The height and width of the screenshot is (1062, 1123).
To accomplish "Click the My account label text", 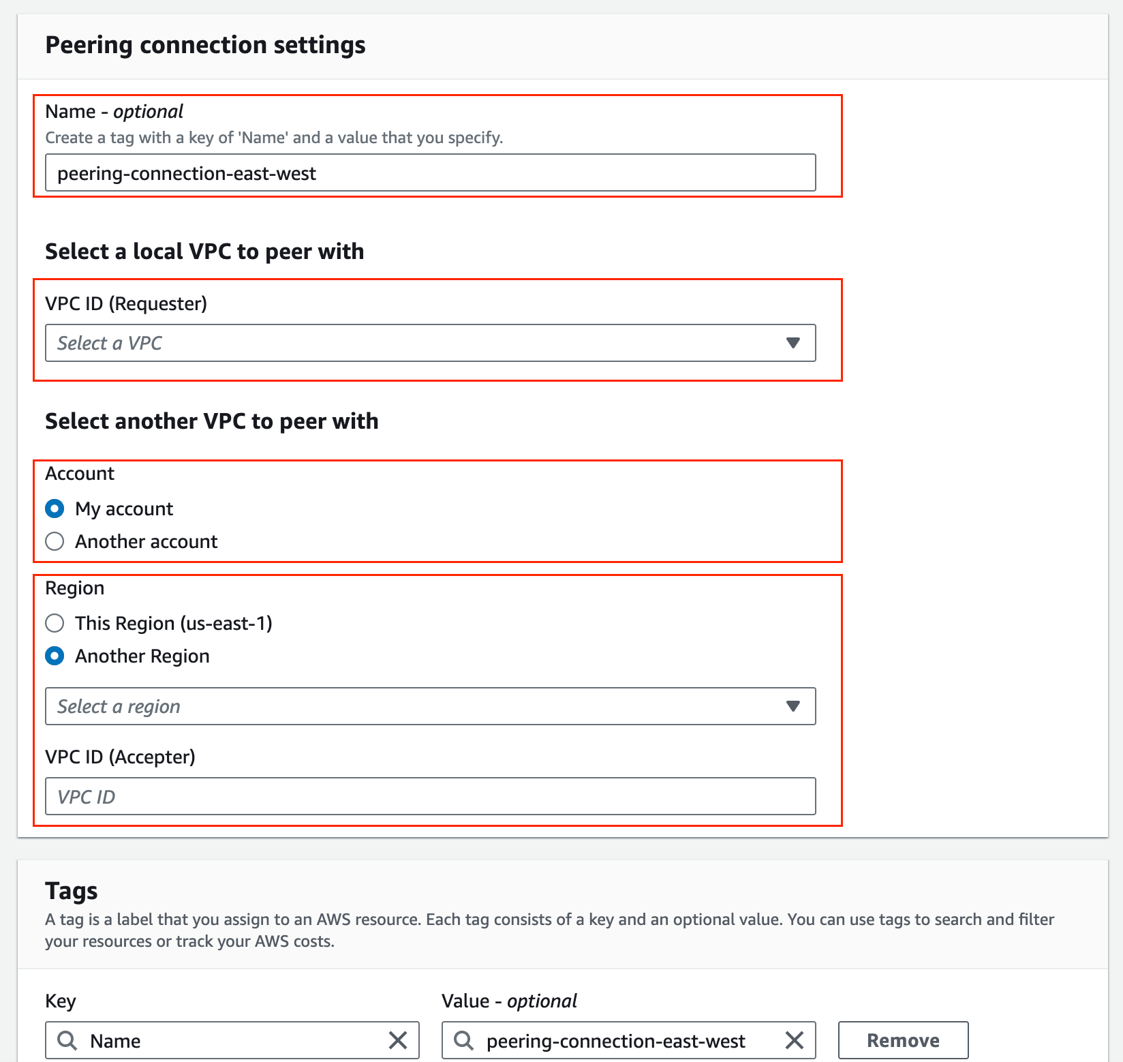I will coord(124,509).
